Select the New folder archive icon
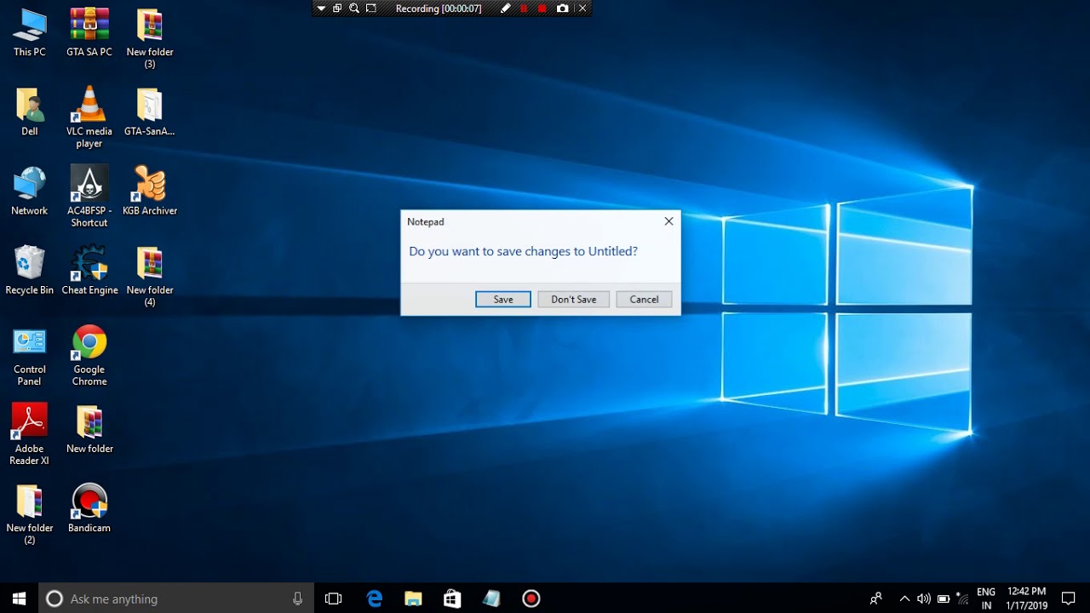The width and height of the screenshot is (1090, 613). (89, 428)
